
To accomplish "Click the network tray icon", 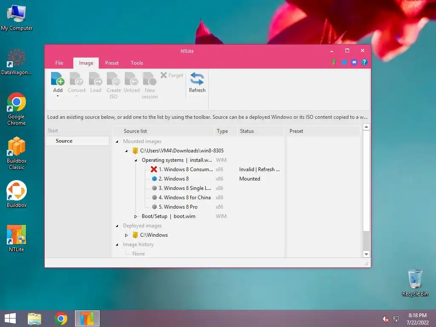I will coord(396,319).
